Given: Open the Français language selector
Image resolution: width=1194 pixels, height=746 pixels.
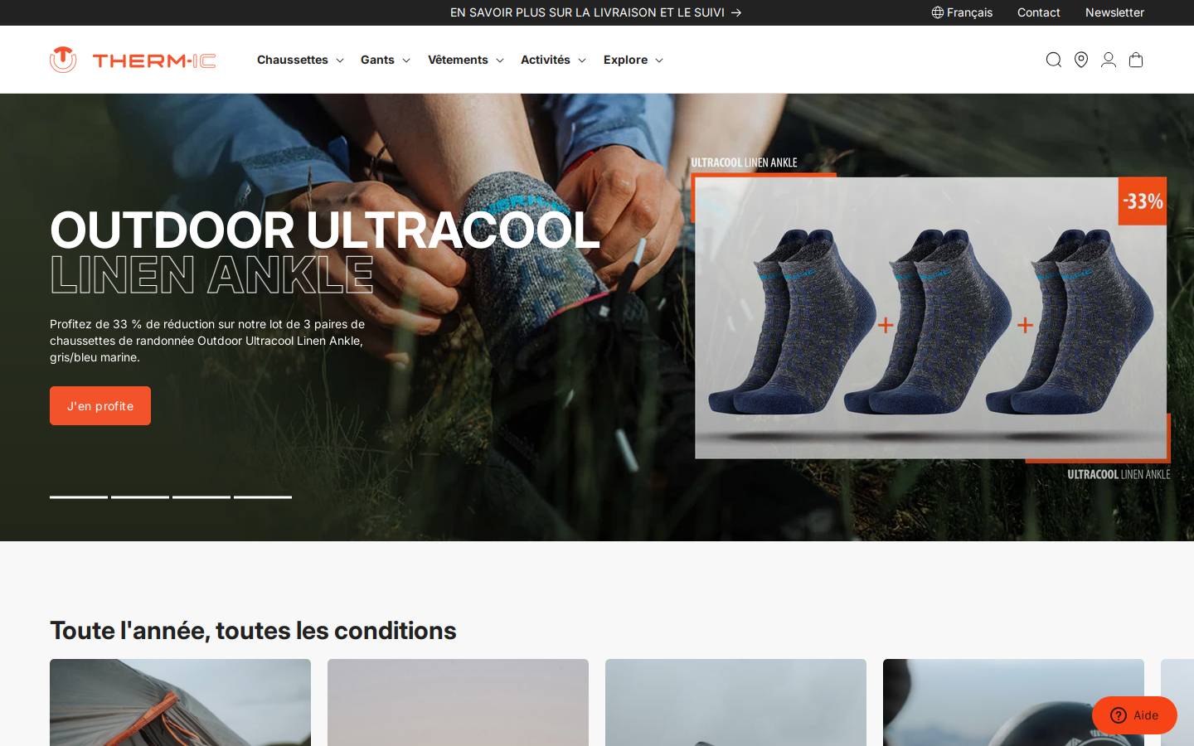Looking at the screenshot, I should point(962,12).
